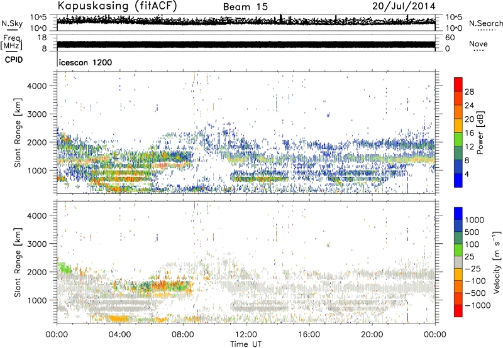503x348 pixels.
Task: Click the "Freq. [MHz]" axis label
Action: (11, 43)
